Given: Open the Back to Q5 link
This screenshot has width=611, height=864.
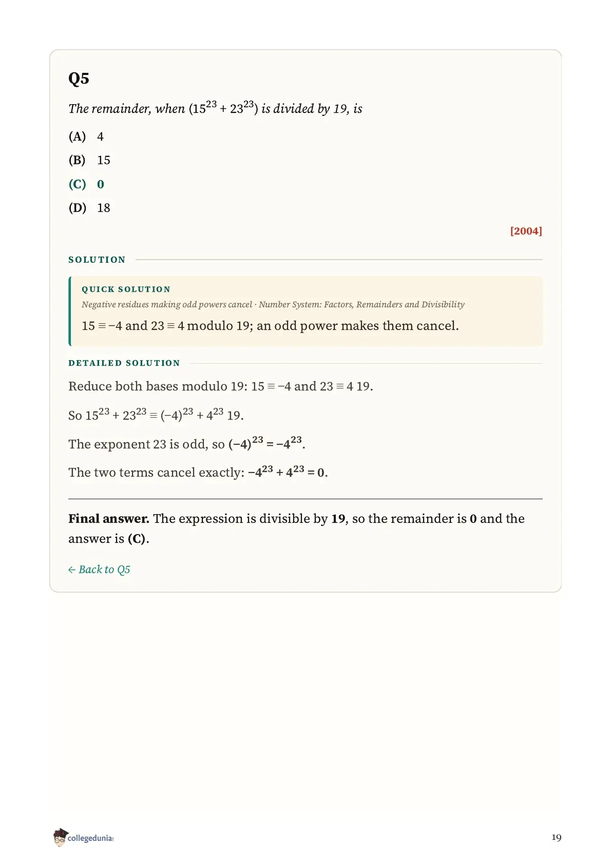Looking at the screenshot, I should (x=99, y=570).
